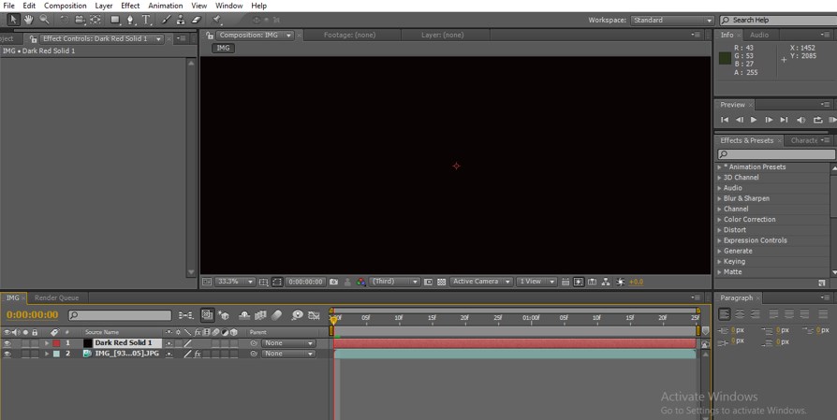Screen dimensions: 837x420
Task: Open the Workspace Standard dropdown
Action: point(671,20)
